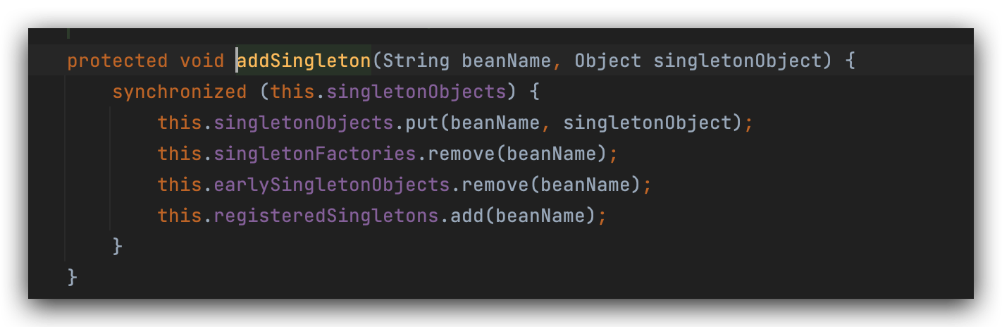
Task: Click singletonObjects inside synchronized parentheses
Action: point(416,92)
